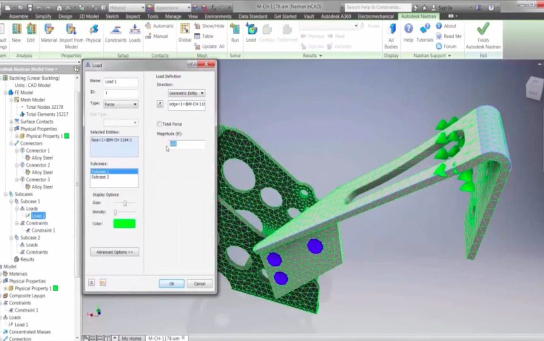Image resolution: width=544 pixels, height=341 pixels.
Task: Open the Direction Geometric Entity dropdown
Action: (x=186, y=93)
